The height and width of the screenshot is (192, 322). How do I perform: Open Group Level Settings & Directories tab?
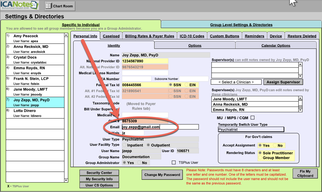(x=241, y=25)
